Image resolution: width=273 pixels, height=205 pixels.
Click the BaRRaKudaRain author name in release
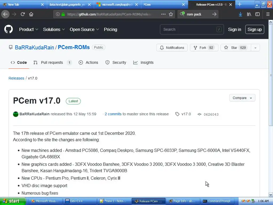click(34, 114)
